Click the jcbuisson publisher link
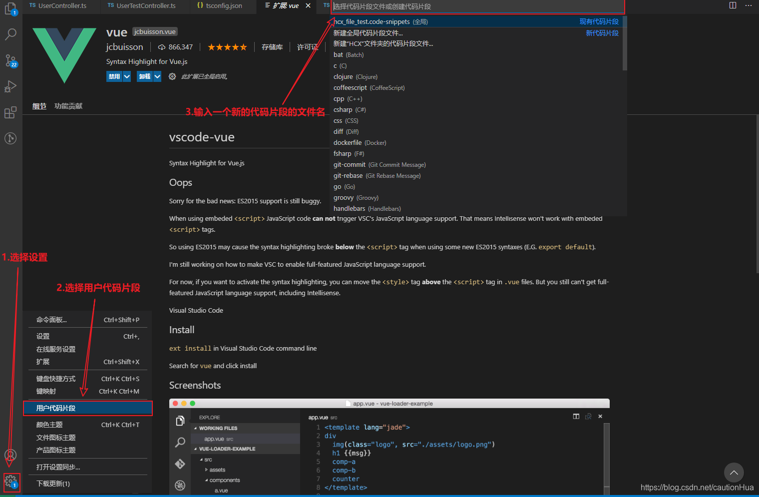Screen dimensions: 759x497 [x=124, y=47]
